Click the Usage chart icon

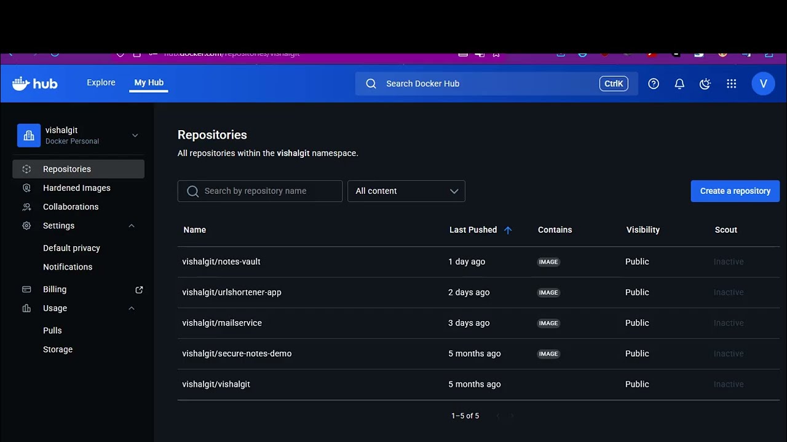[x=26, y=308]
